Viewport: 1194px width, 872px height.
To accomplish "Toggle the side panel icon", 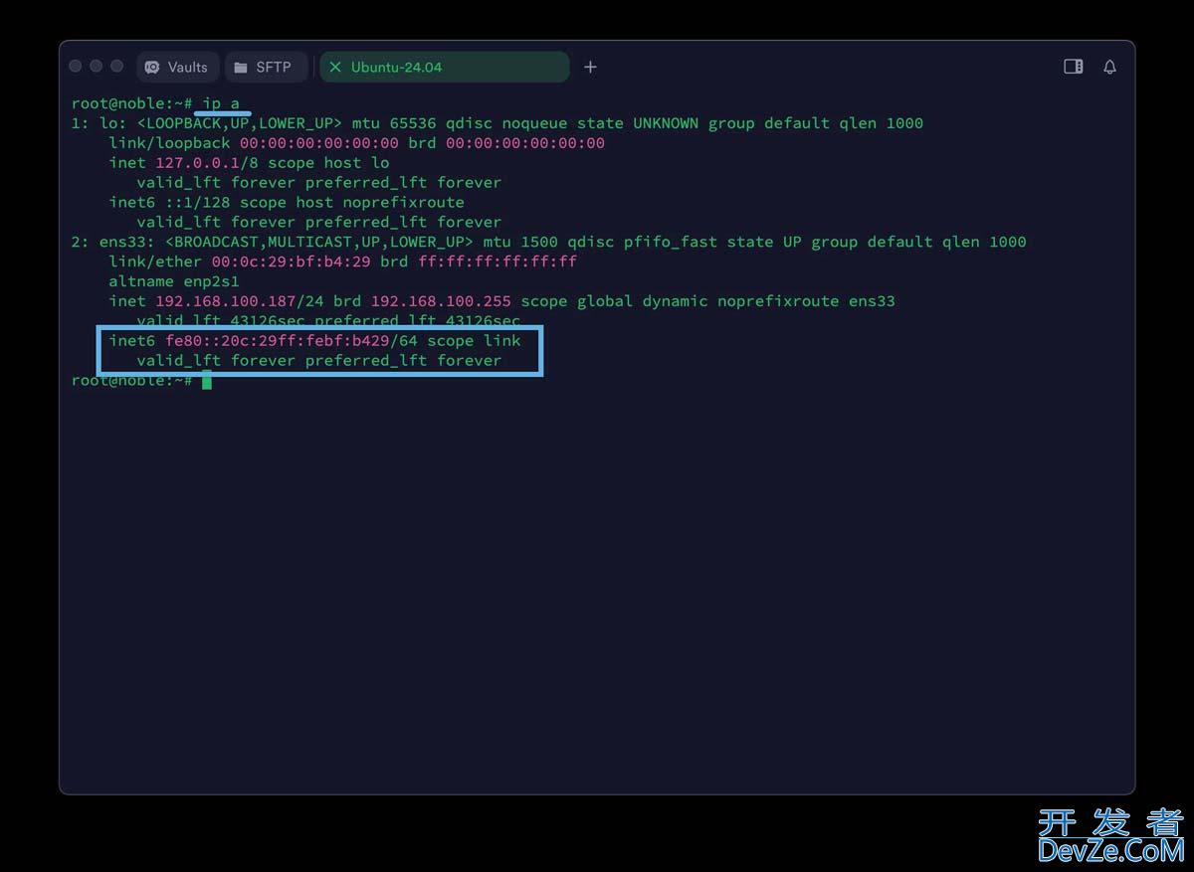I will click(1074, 67).
